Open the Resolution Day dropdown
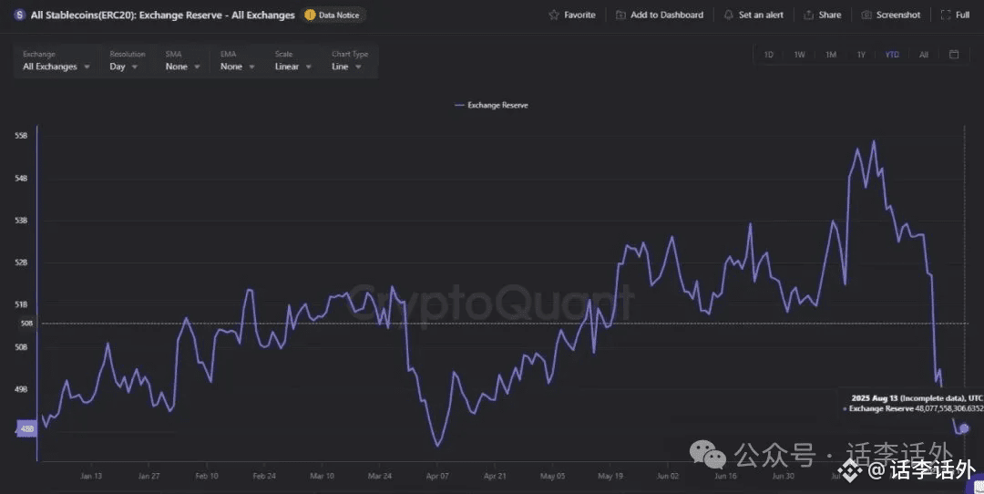This screenshot has height=494, width=984. point(126,61)
